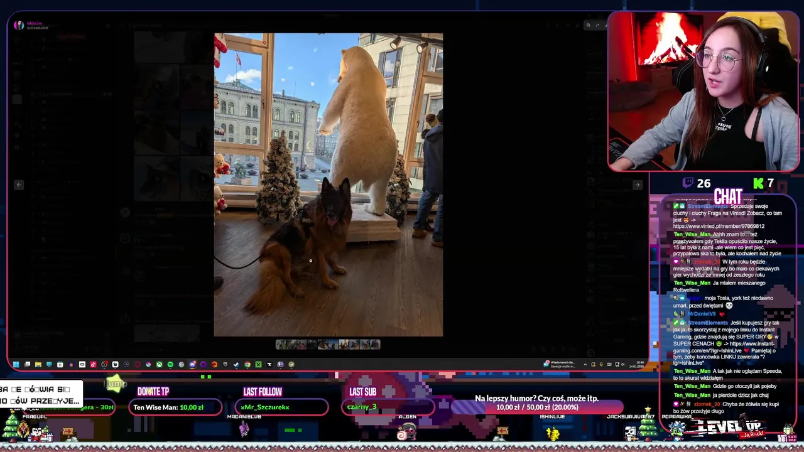Open the vinted.com link in chat
The height and width of the screenshot is (452, 804).
tap(719, 226)
